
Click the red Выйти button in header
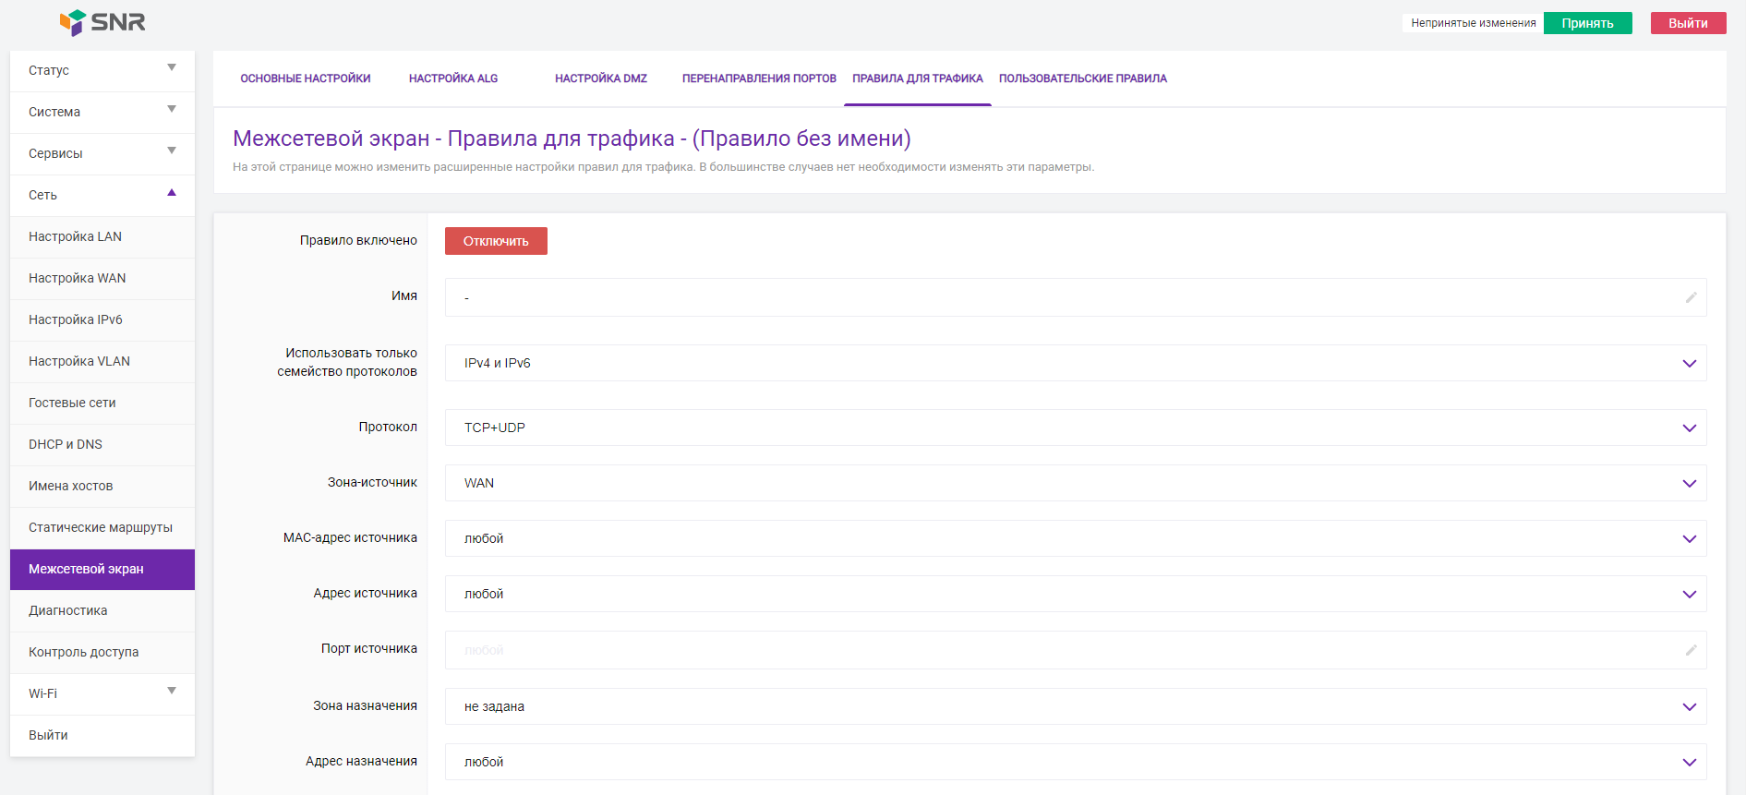point(1688,23)
